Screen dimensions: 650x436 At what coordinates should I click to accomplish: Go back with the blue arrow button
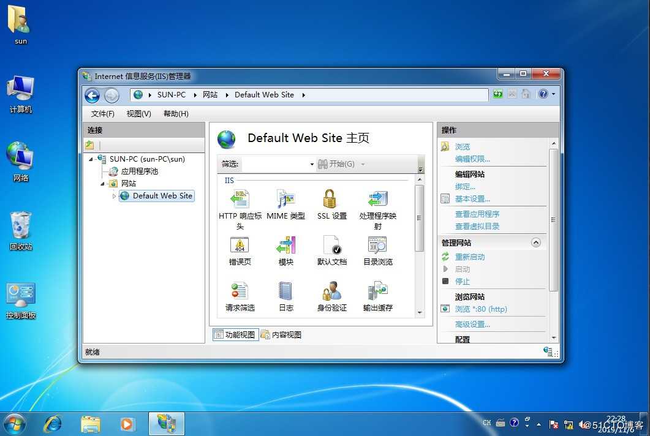coord(92,96)
